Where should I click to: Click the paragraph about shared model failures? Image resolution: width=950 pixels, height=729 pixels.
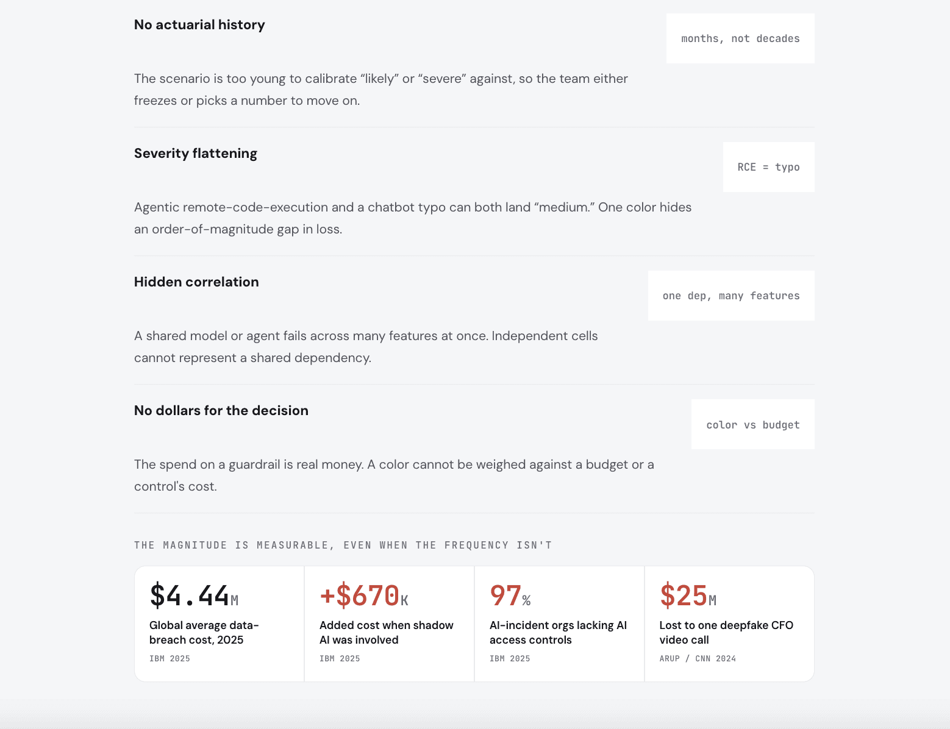366,347
